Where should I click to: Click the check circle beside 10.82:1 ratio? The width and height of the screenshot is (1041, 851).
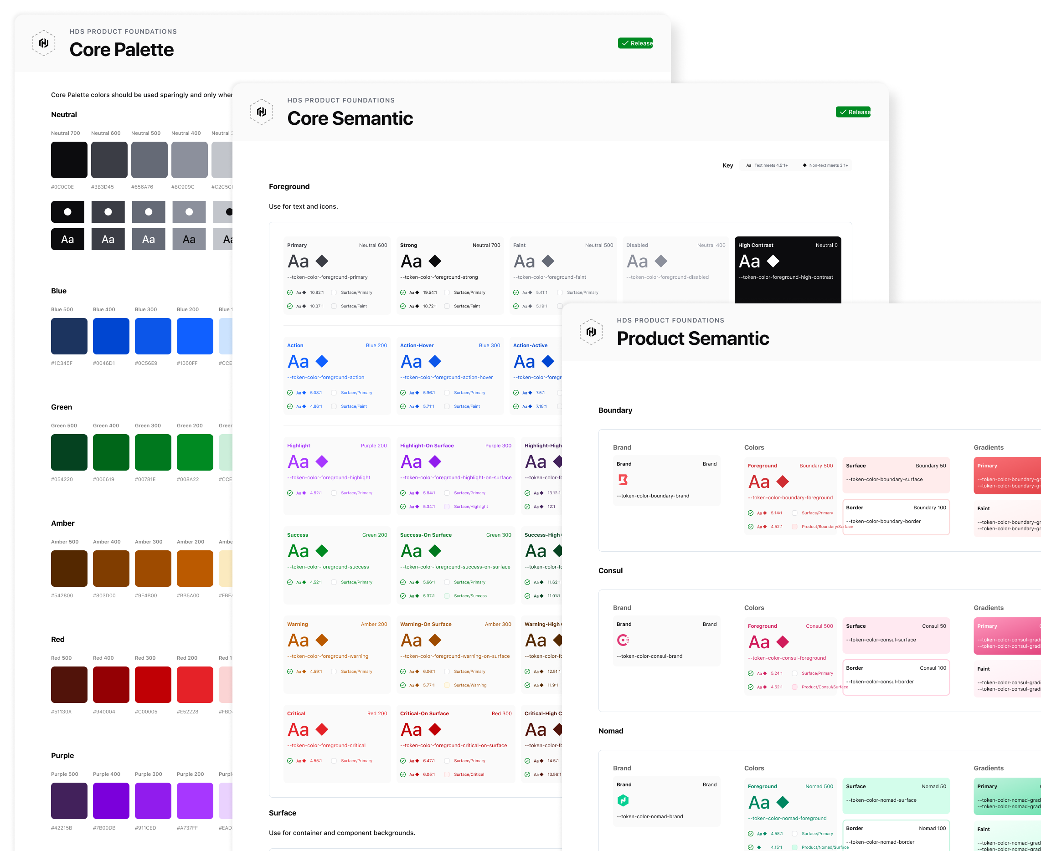290,292
